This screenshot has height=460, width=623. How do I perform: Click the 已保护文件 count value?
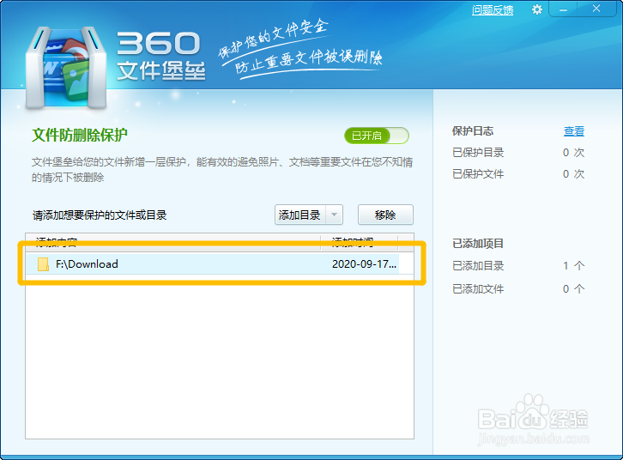pos(573,174)
